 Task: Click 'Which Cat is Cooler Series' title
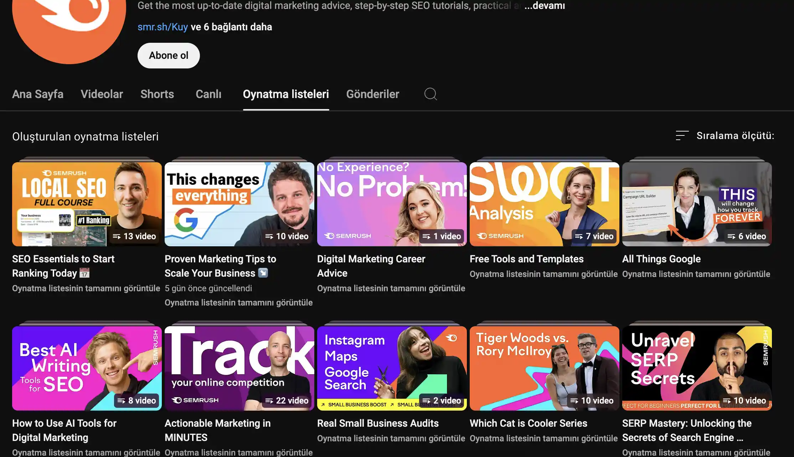click(x=528, y=423)
